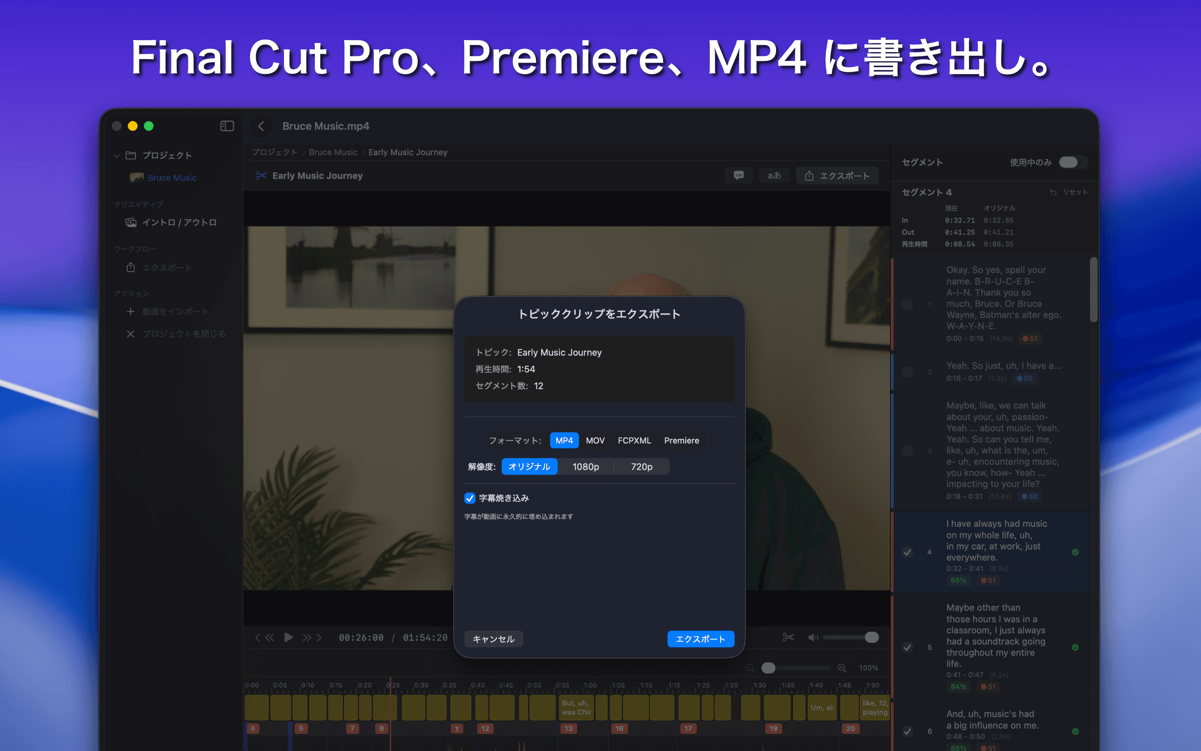1201x751 pixels.
Task: Toggle the 字幕焼き込み checkbox
Action: click(x=470, y=498)
